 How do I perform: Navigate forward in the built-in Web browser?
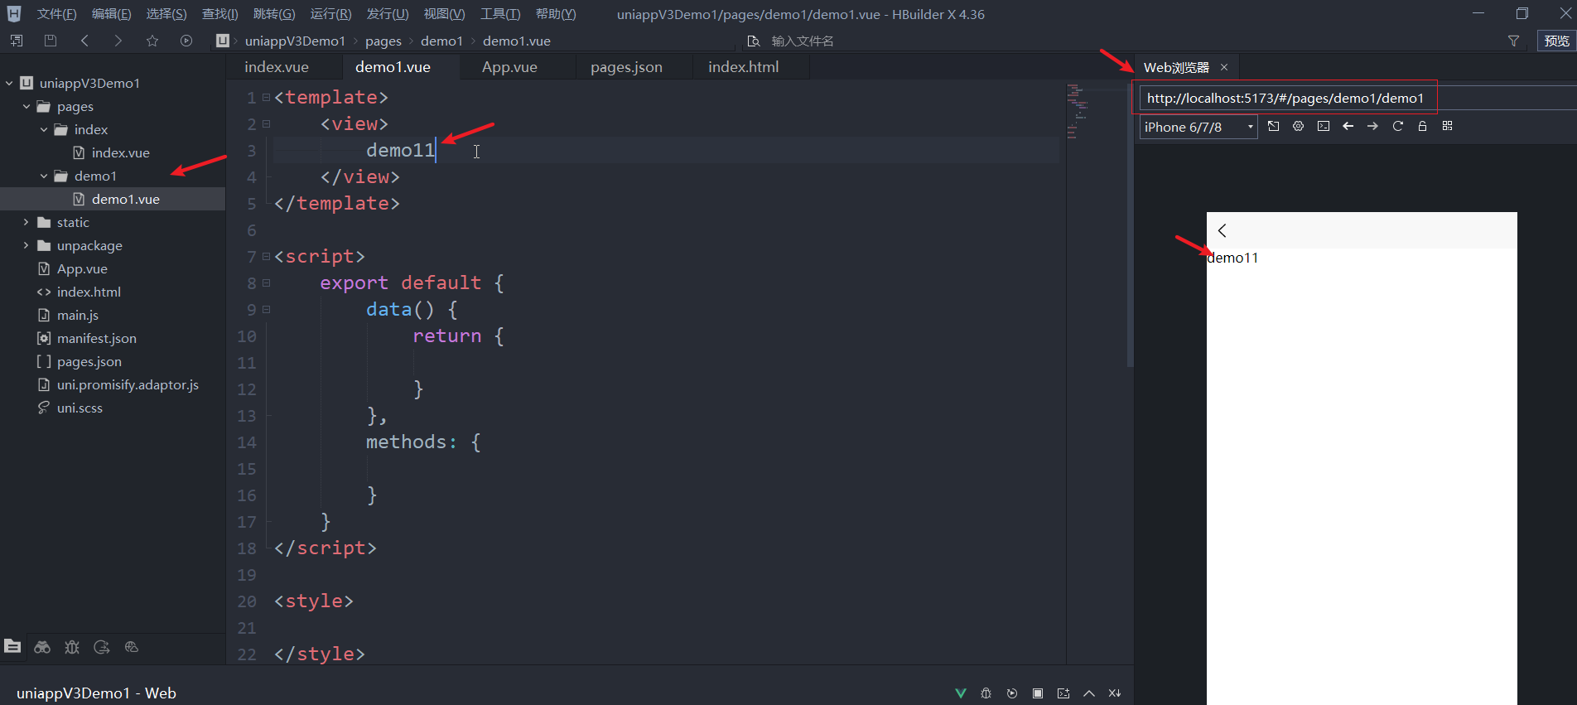(x=1373, y=126)
